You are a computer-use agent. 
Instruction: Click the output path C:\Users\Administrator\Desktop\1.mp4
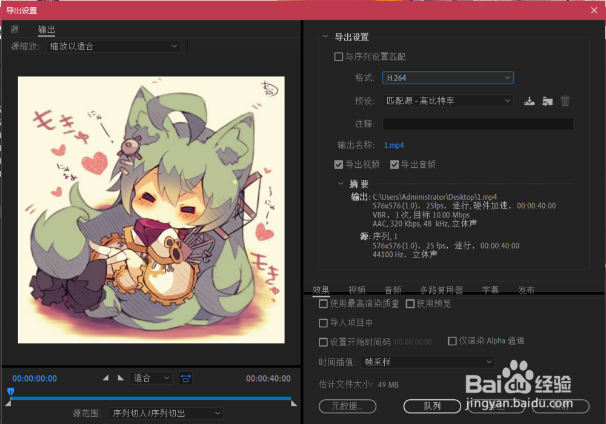pyautogui.click(x=435, y=197)
